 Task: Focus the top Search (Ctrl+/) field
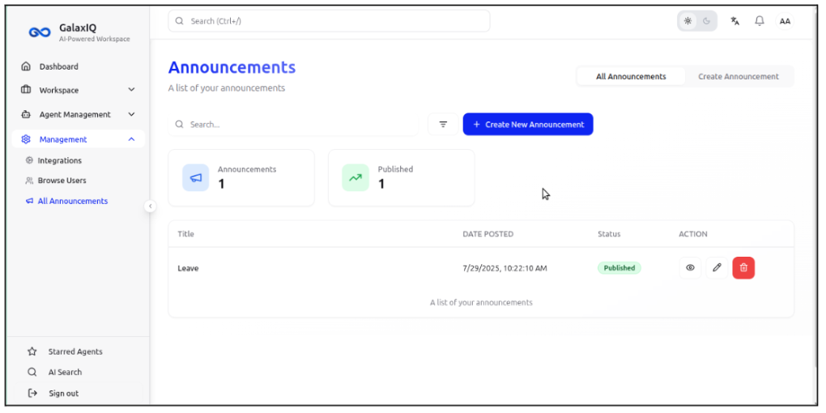330,21
